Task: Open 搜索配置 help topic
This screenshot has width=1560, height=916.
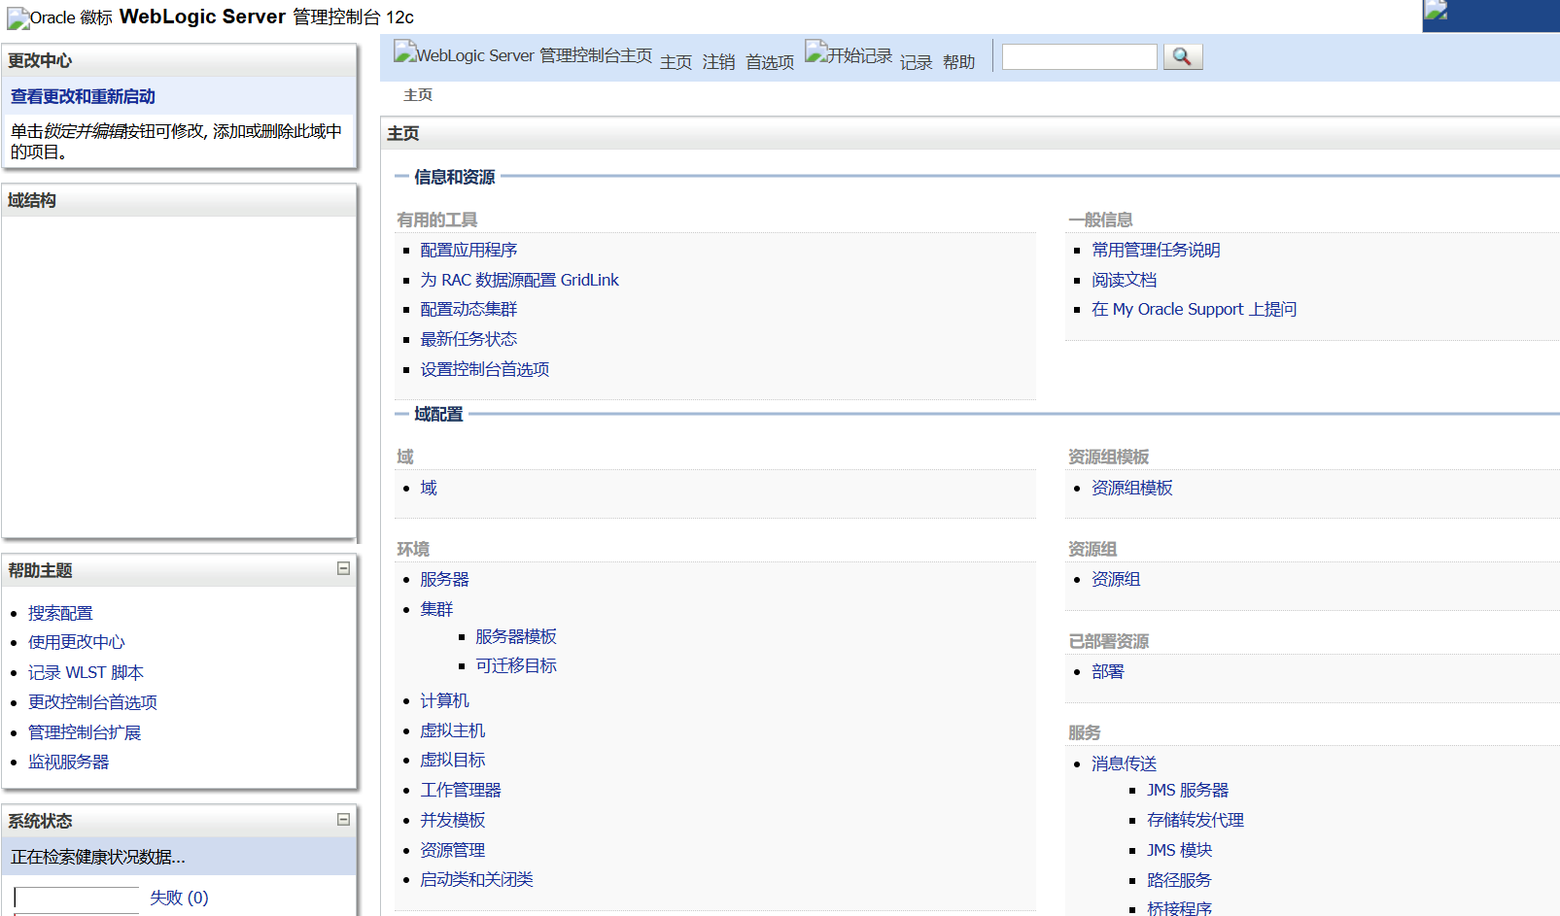Action: click(x=60, y=613)
